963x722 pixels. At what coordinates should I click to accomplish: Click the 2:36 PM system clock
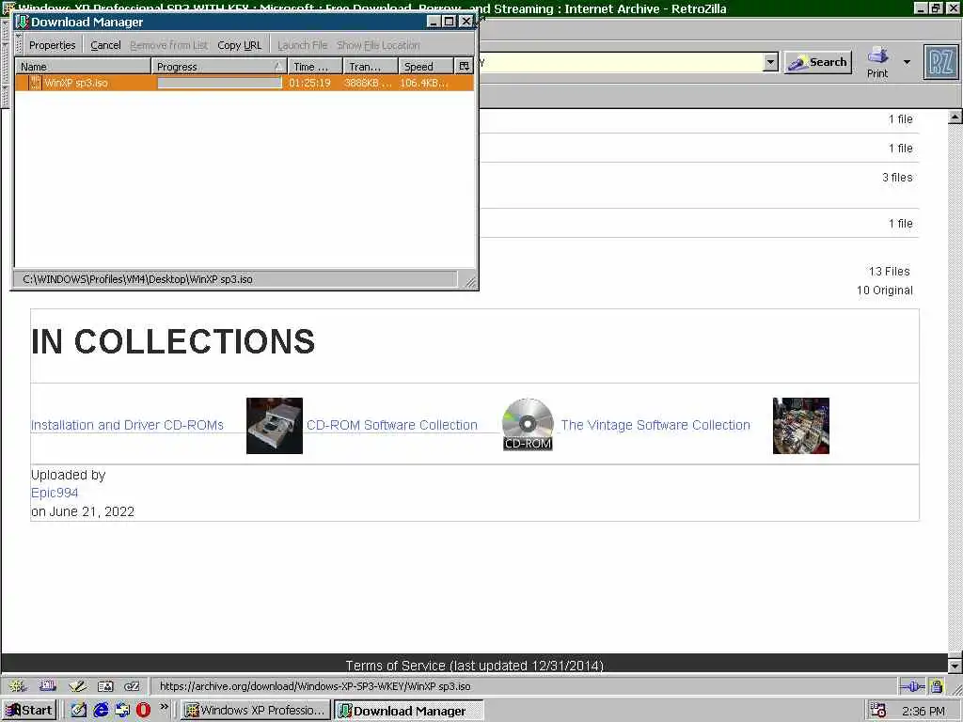point(924,711)
